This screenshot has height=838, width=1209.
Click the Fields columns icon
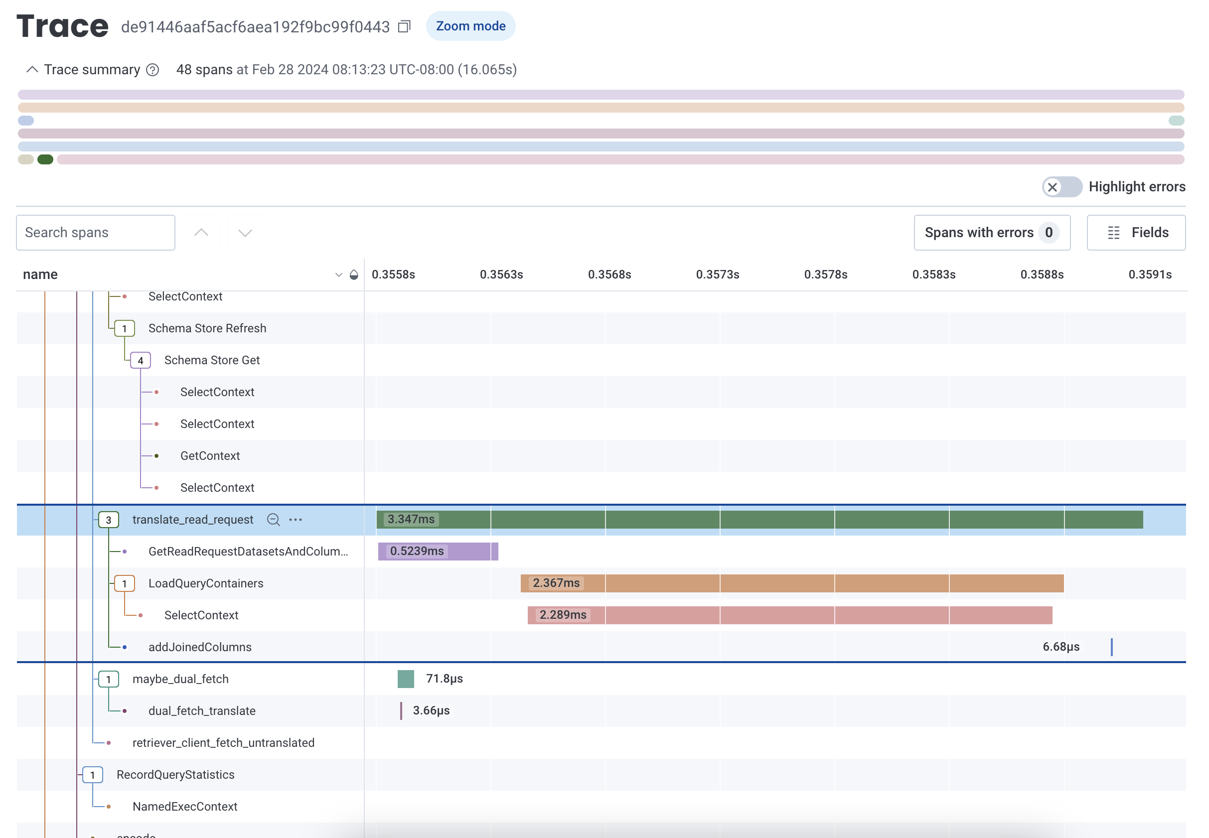[1112, 232]
